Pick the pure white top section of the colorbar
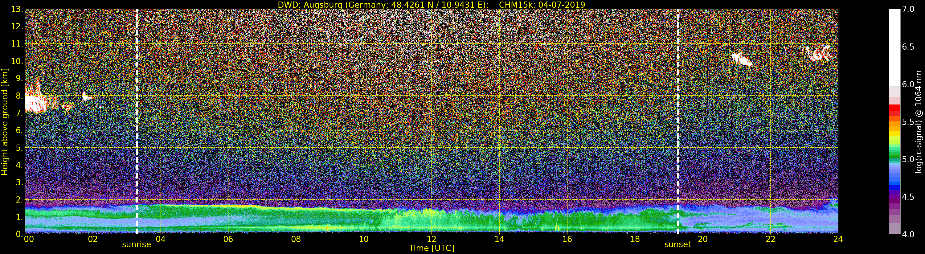Viewport: 925px width, 254px height. pos(894,47)
